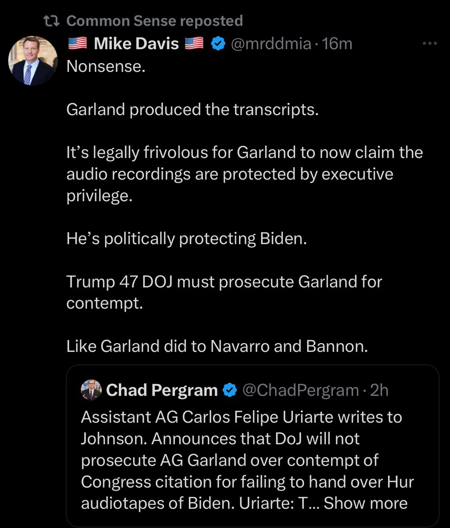Screen dimensions: 450x528
Task: Click Mike Davis's blue verified badge
Action: pos(218,43)
